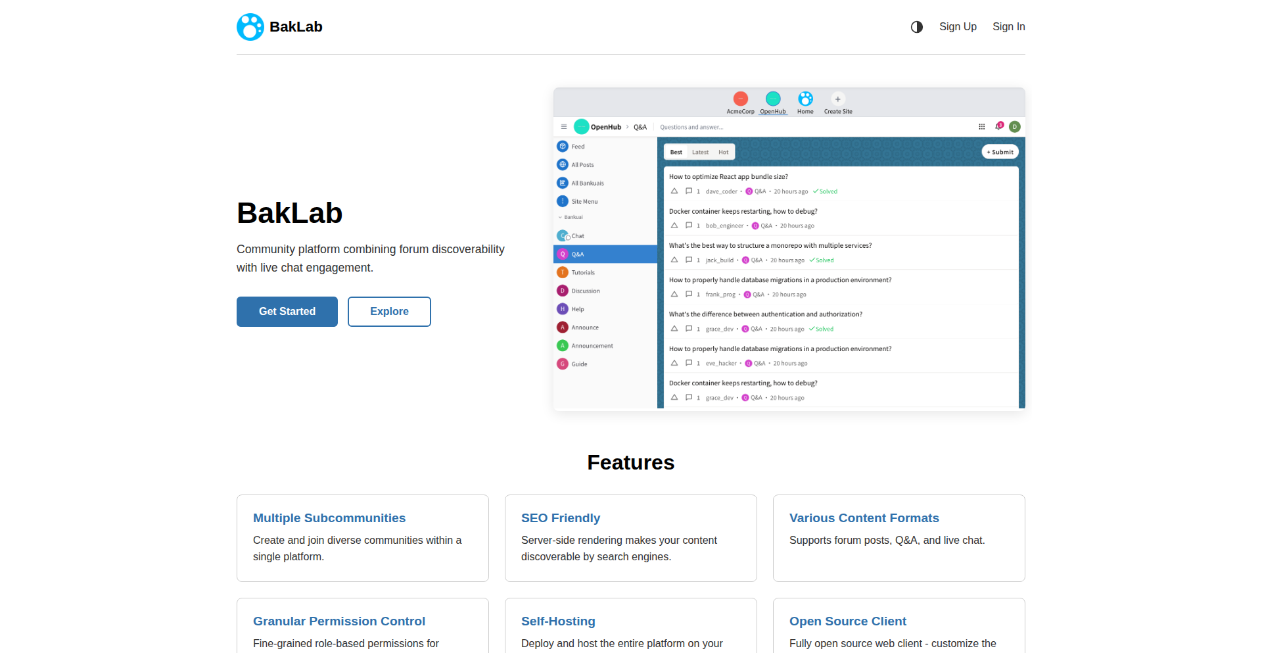Click the Get Started button

point(287,312)
